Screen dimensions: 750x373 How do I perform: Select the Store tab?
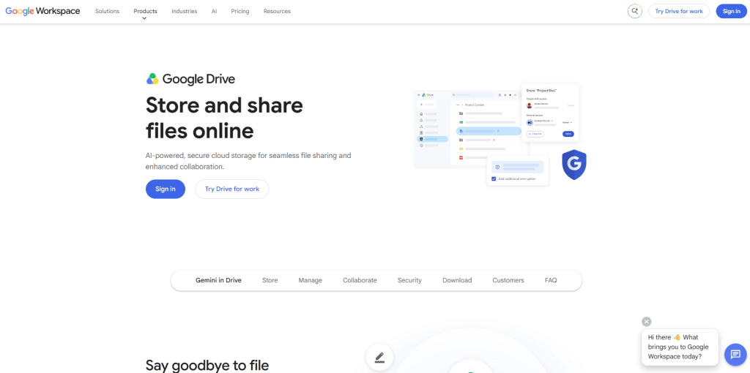tap(270, 280)
